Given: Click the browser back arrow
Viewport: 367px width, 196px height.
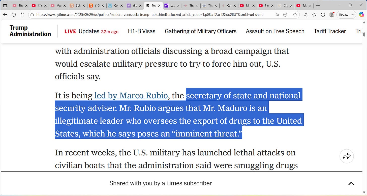Looking at the screenshot, I should [x=5, y=15].
